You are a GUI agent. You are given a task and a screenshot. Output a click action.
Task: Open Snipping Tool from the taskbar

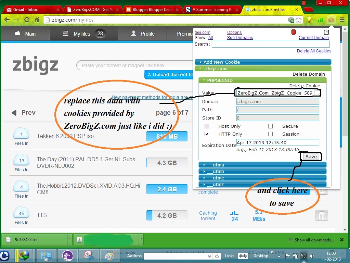pyautogui.click(x=89, y=255)
